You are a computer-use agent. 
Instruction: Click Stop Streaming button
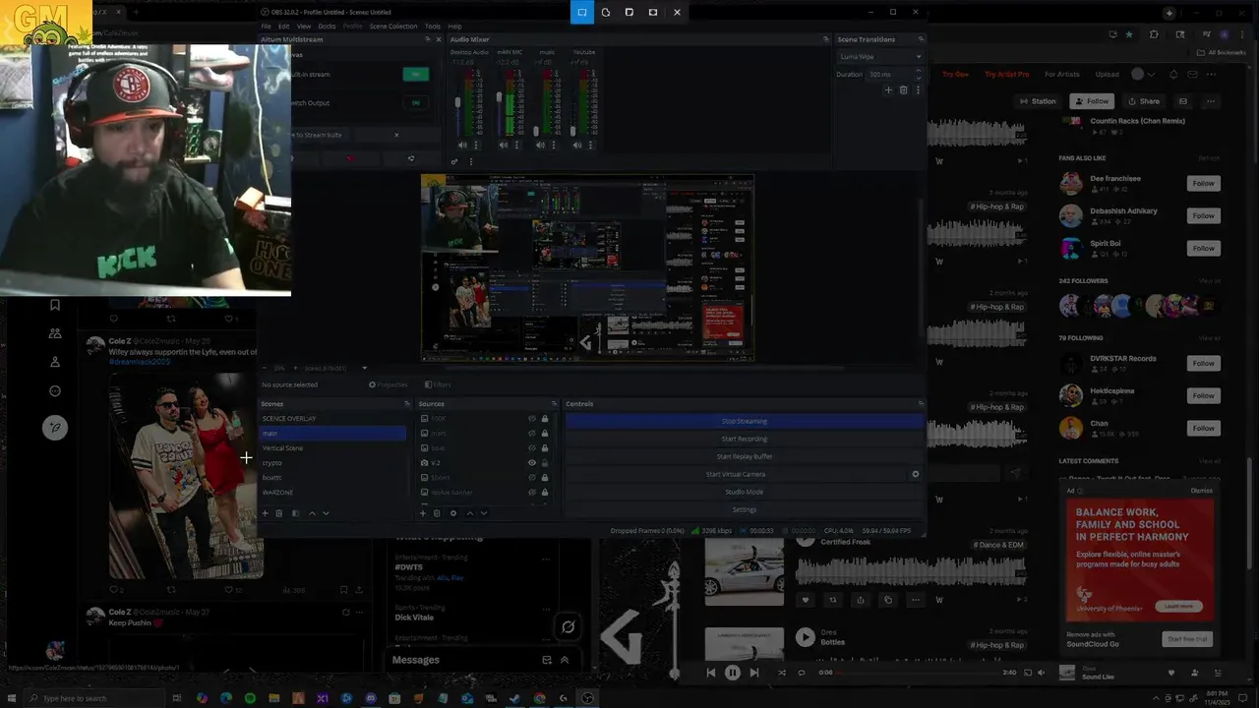tap(745, 421)
